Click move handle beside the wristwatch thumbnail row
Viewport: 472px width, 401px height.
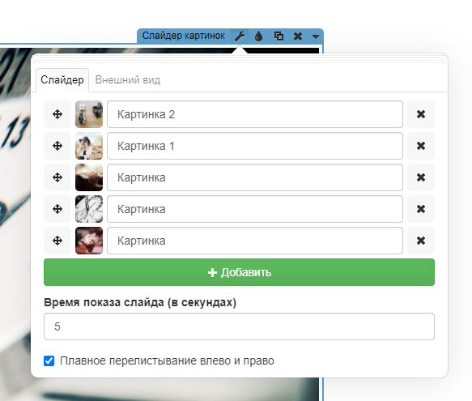[57, 177]
